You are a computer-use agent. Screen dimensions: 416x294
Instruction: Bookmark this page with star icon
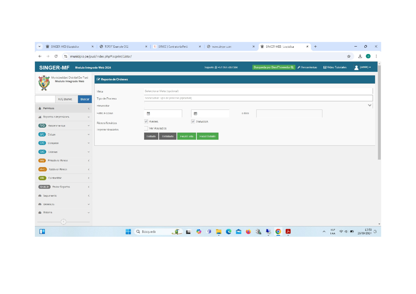[349, 56]
